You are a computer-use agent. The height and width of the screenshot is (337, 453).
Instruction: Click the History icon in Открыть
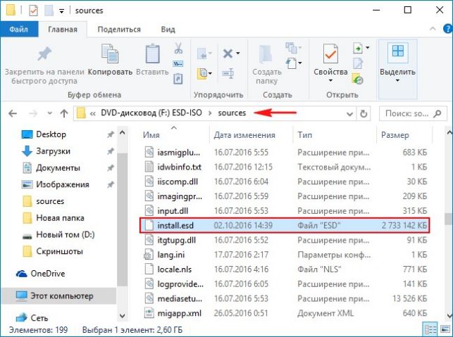(x=358, y=79)
